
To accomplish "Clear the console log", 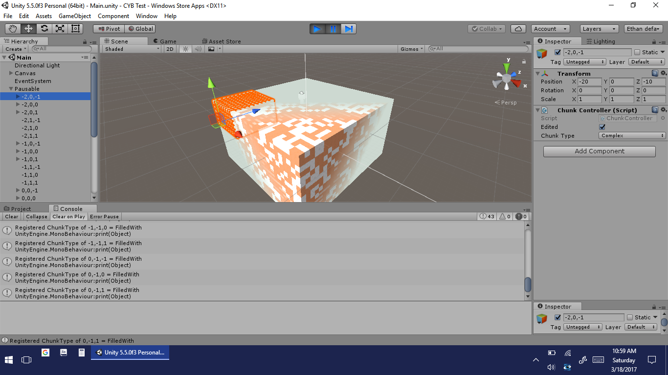I will coord(12,217).
